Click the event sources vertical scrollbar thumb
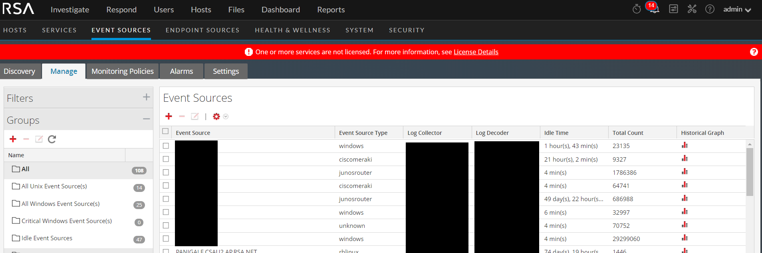This screenshot has width=762, height=253. tap(750, 172)
